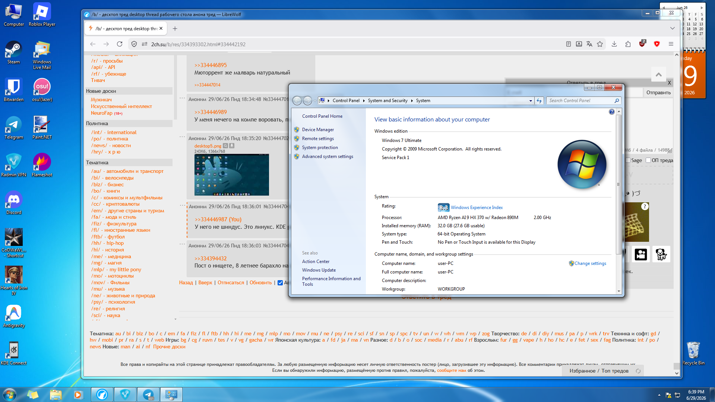Open the extensions puzzle-piece menu
The width and height of the screenshot is (715, 402).
[628, 44]
